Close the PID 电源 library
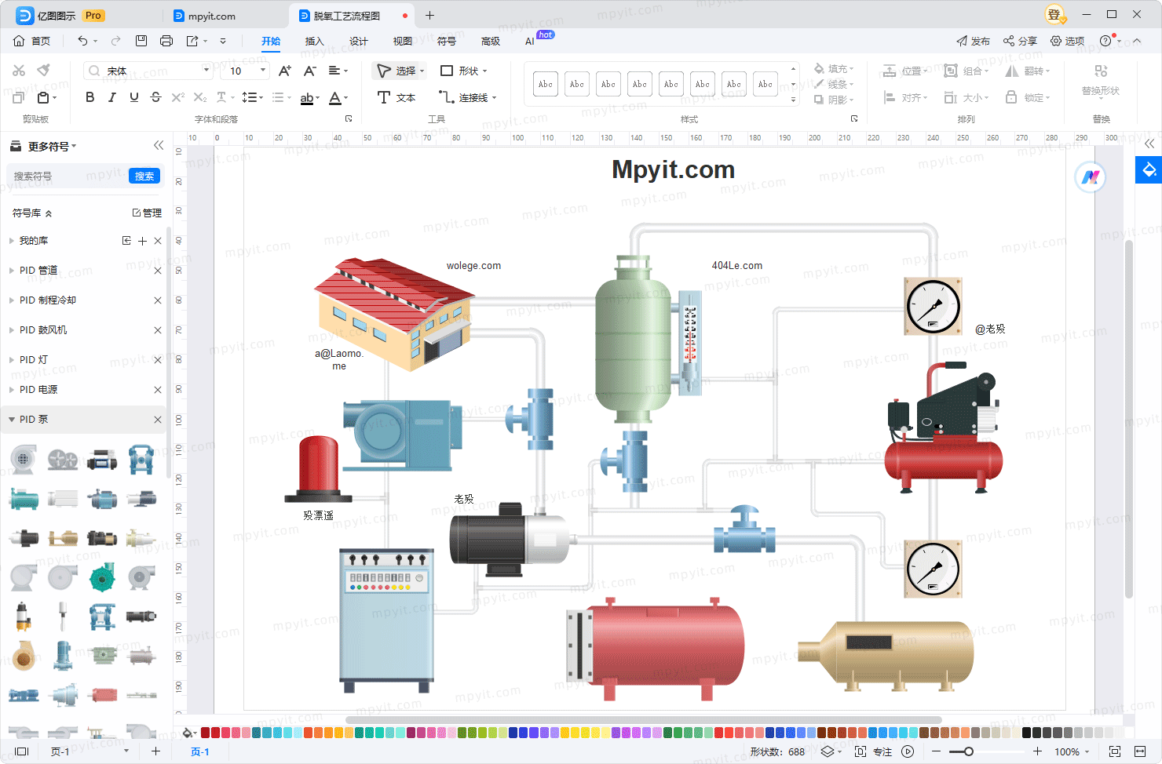 tap(158, 390)
